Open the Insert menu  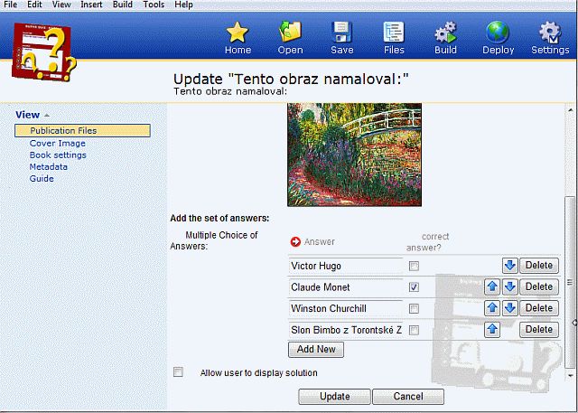[x=91, y=5]
